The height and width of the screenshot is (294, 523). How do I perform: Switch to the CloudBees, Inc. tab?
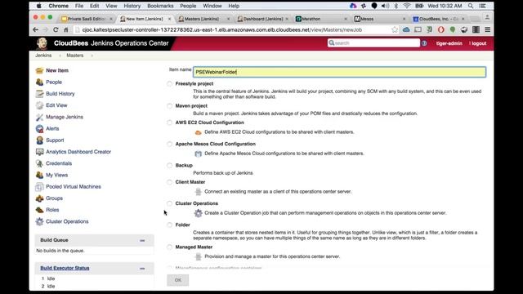(438, 19)
